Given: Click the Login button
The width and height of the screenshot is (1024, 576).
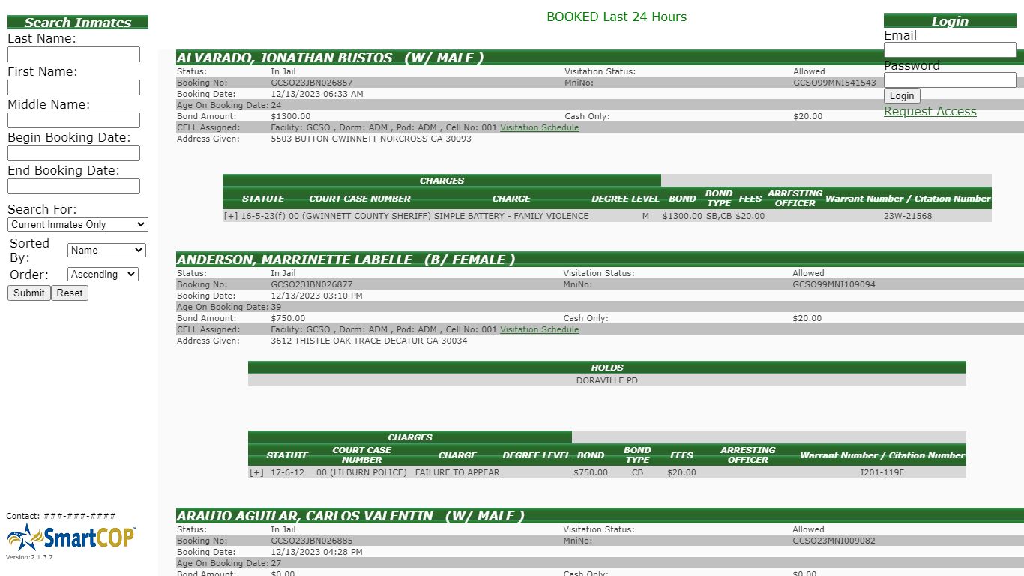Looking at the screenshot, I should pyautogui.click(x=902, y=95).
